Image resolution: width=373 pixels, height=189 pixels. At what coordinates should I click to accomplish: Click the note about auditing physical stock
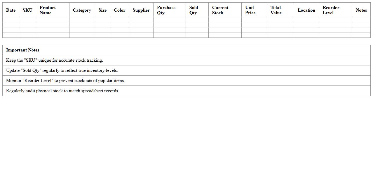[x=62, y=91]
